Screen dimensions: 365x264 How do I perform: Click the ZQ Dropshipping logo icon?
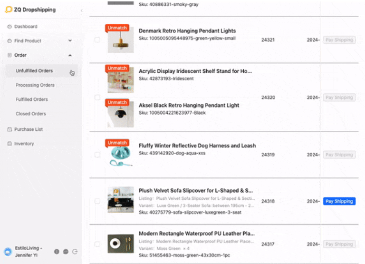pyautogui.click(x=9, y=10)
